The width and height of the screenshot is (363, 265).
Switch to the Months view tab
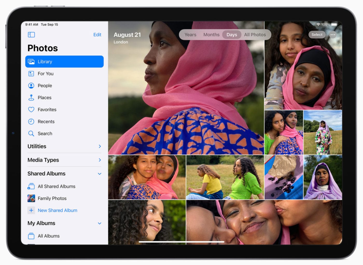211,35
